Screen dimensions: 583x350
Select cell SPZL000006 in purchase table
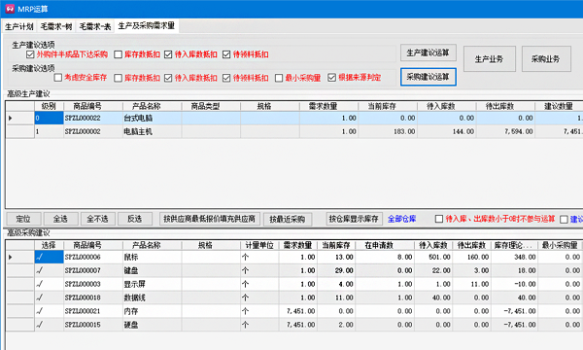click(x=93, y=257)
